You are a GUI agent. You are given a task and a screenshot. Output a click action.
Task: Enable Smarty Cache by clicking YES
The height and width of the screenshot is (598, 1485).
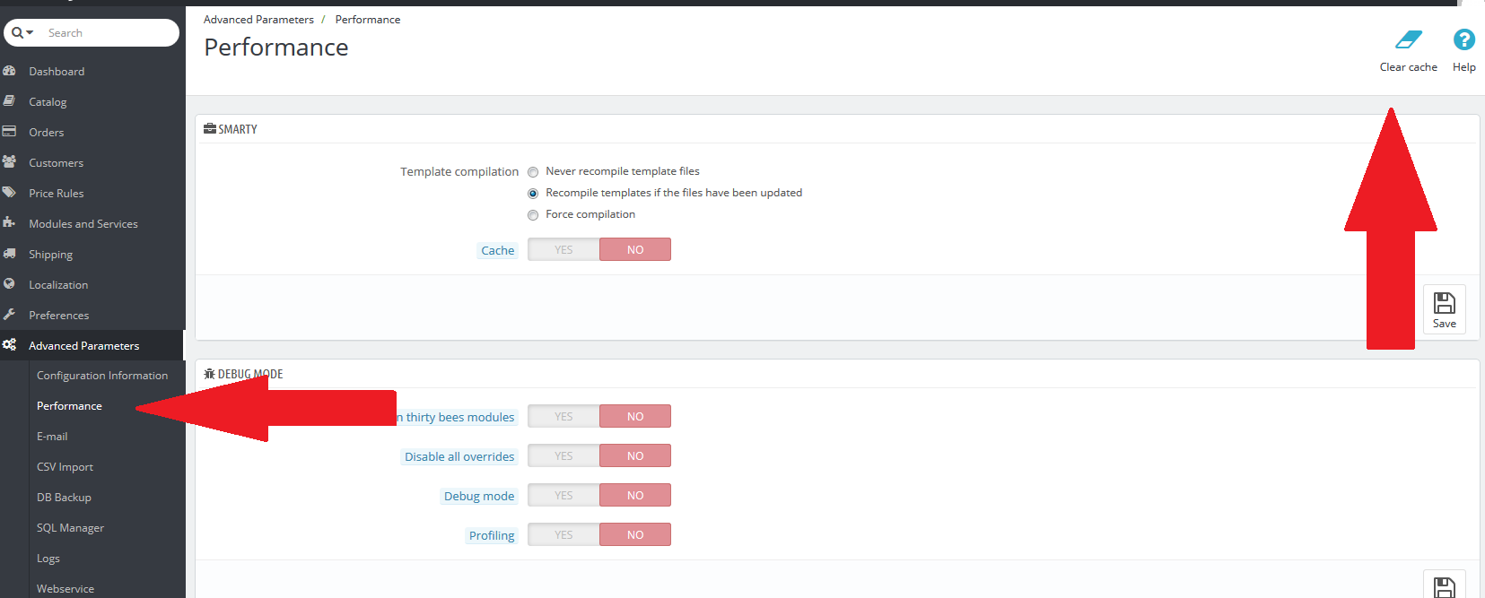563,250
